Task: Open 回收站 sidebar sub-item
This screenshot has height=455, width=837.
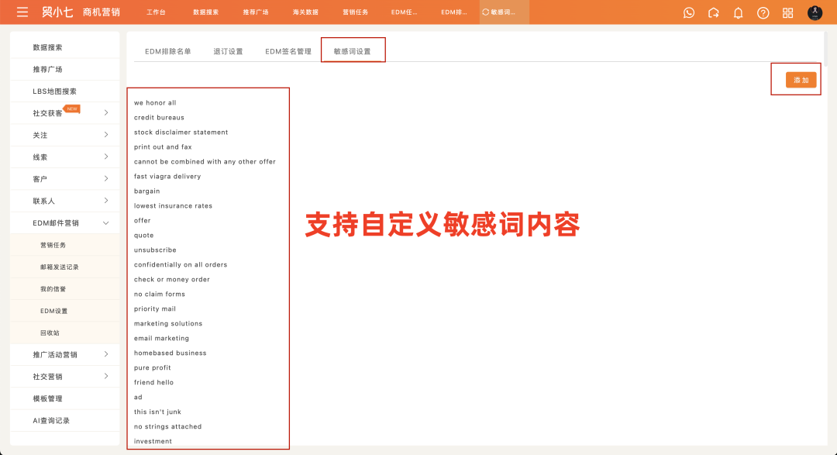Action: coord(50,333)
